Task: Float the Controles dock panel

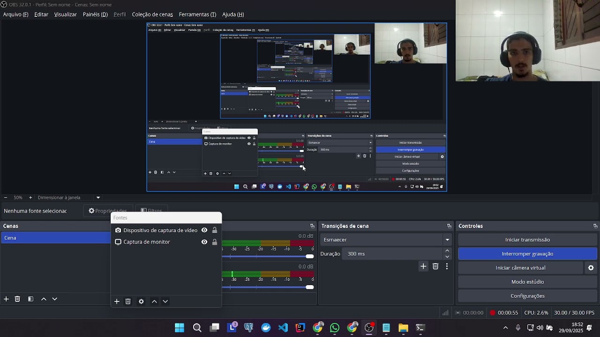Action: point(595,226)
